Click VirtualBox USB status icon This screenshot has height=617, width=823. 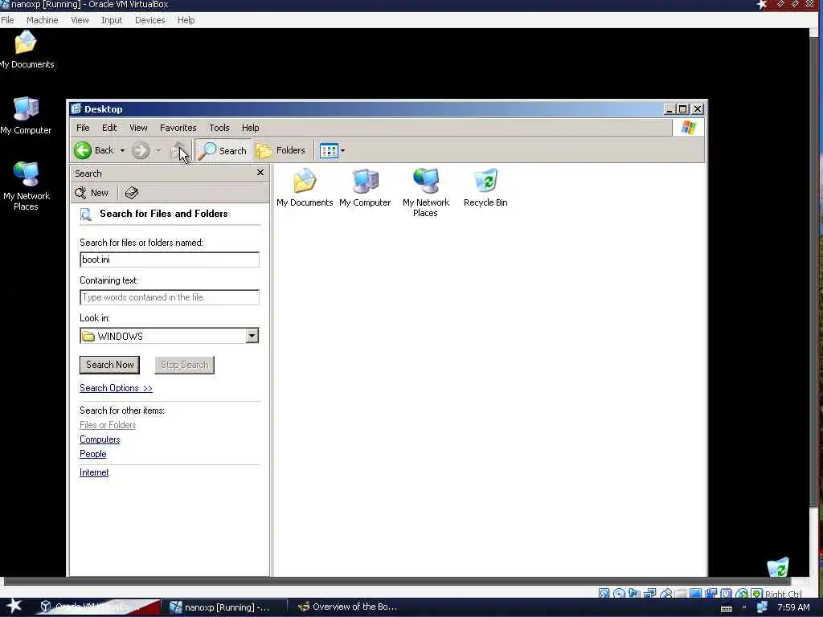click(x=666, y=594)
